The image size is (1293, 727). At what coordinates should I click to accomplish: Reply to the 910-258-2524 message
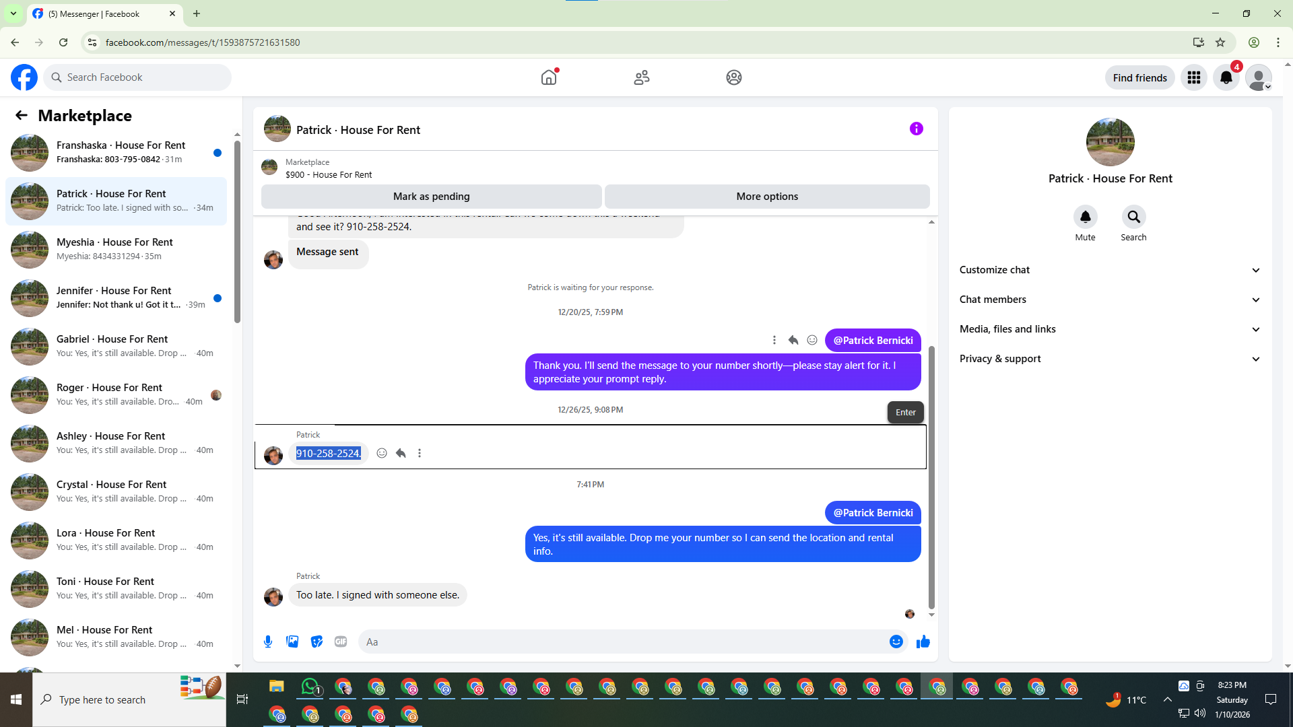coord(401,453)
